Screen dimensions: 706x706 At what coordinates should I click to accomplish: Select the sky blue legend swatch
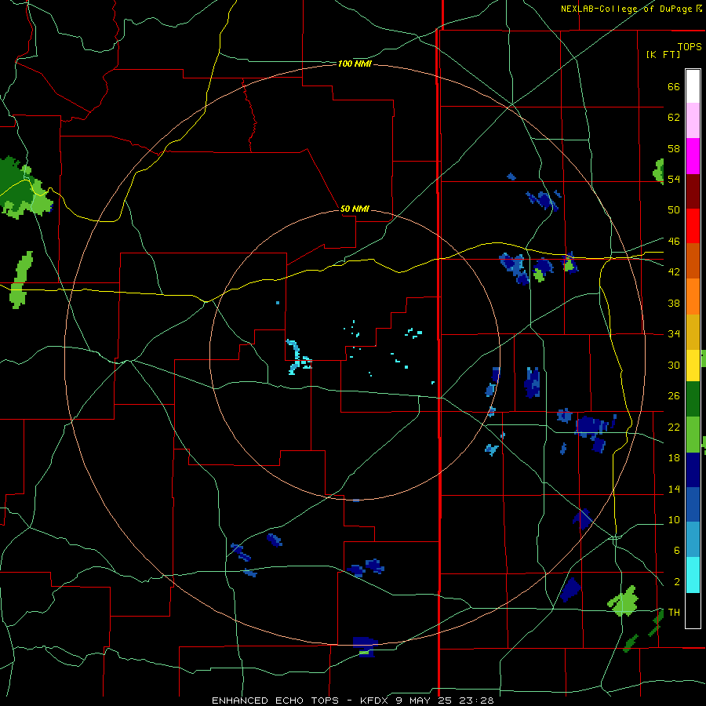(693, 540)
